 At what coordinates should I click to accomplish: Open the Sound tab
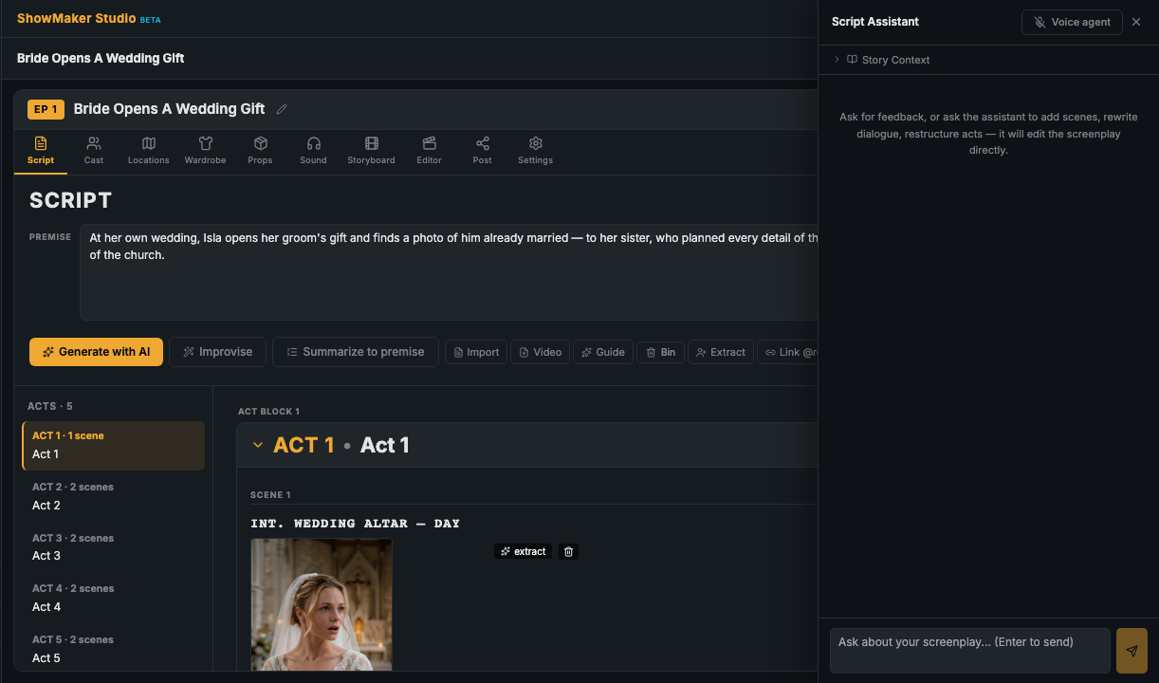[313, 151]
